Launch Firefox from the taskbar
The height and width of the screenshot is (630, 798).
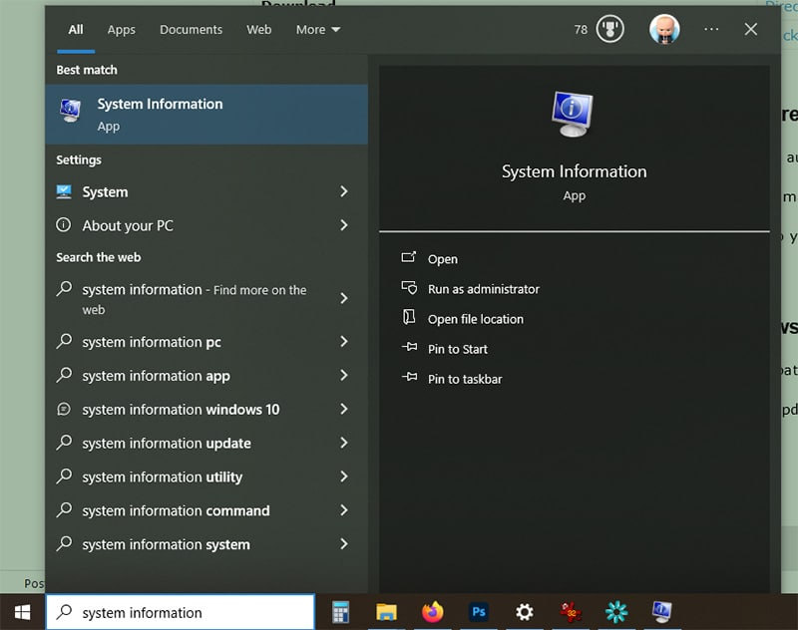(433, 612)
